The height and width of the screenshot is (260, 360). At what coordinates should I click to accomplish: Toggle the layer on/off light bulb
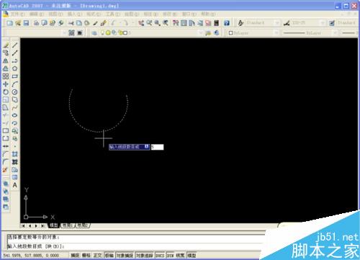(x=103, y=32)
